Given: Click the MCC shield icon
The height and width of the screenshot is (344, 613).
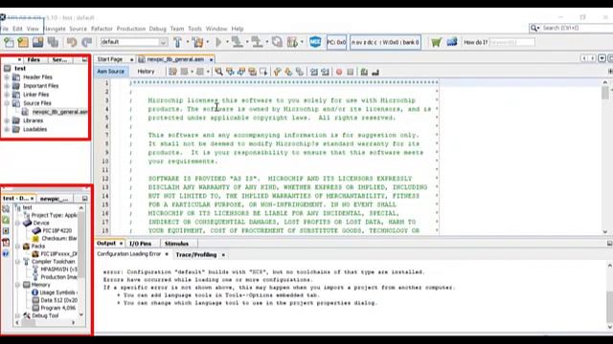Looking at the screenshot, I should coord(315,42).
